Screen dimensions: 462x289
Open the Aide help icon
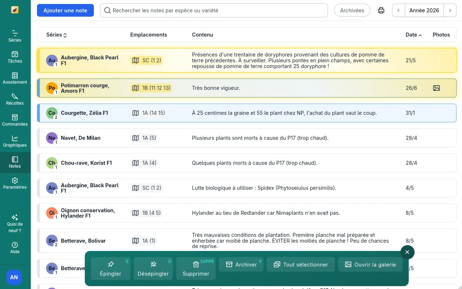click(15, 245)
